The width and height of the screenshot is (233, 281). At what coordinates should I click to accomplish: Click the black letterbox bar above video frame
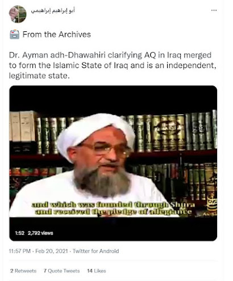tap(113, 98)
